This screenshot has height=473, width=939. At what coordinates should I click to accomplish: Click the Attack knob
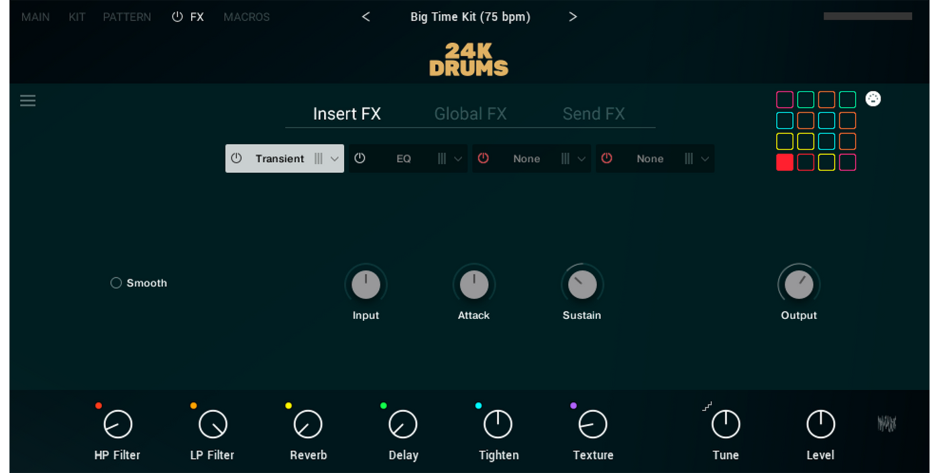point(474,285)
